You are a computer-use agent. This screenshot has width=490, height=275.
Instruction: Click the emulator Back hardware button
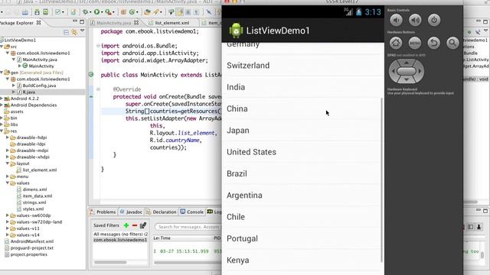click(434, 43)
